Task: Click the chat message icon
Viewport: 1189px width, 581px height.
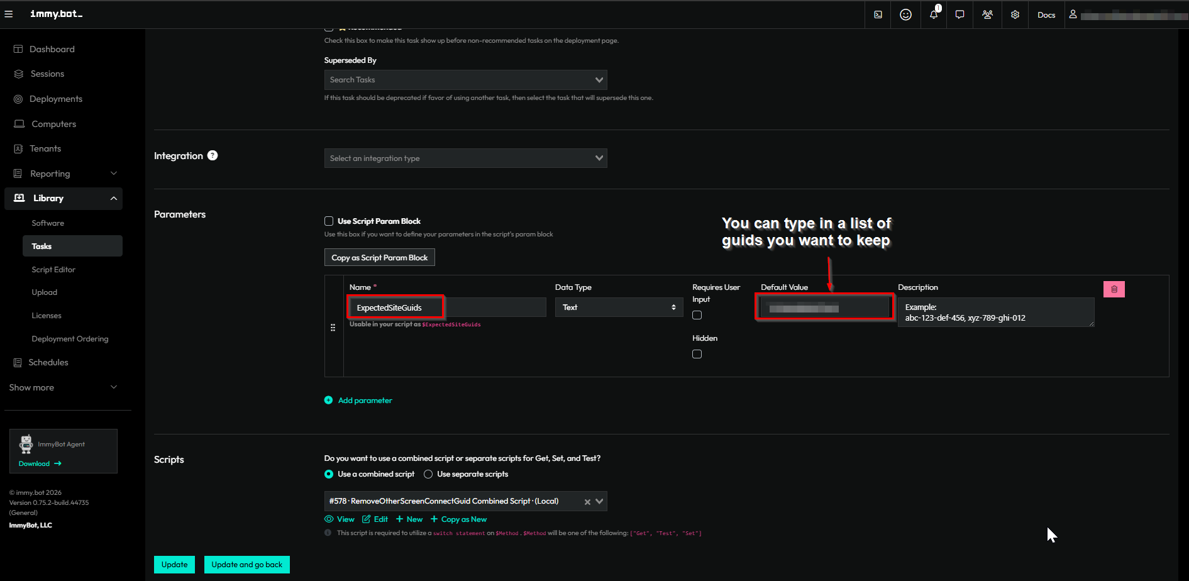Action: (x=959, y=14)
